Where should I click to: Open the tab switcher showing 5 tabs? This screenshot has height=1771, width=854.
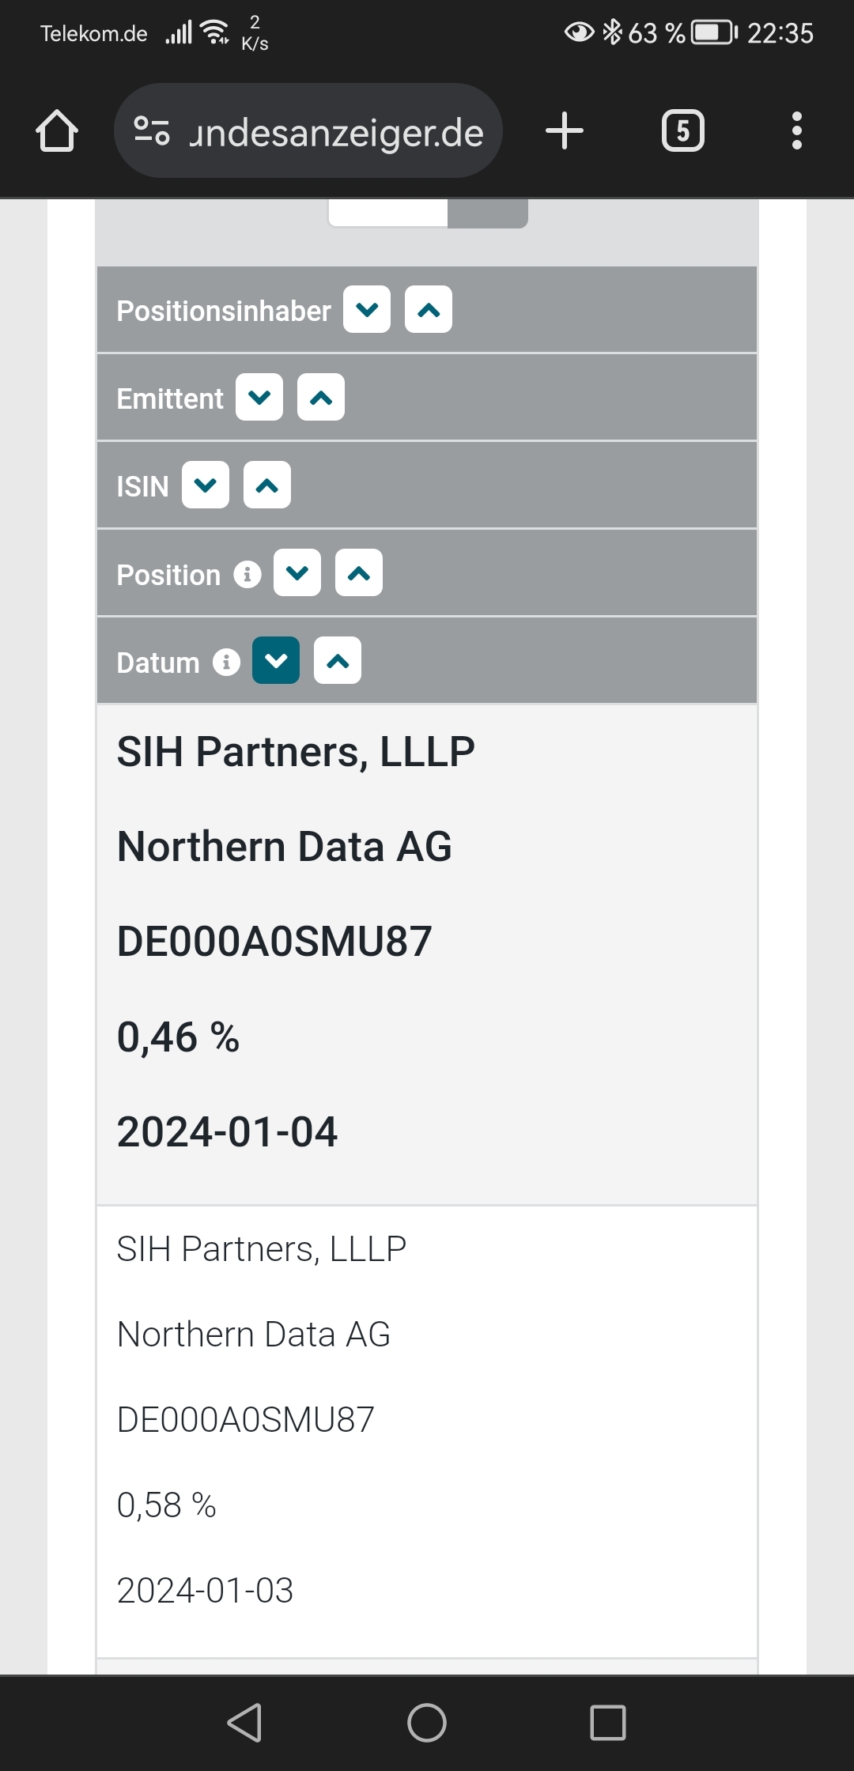click(682, 130)
